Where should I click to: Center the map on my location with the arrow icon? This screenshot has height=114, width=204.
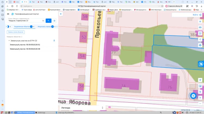tap(200, 80)
